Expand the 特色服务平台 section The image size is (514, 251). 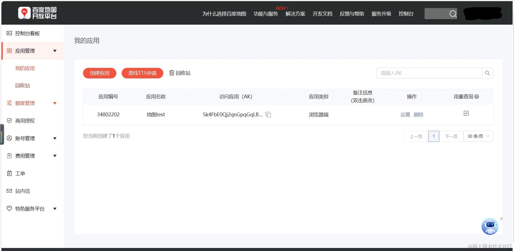click(x=55, y=209)
